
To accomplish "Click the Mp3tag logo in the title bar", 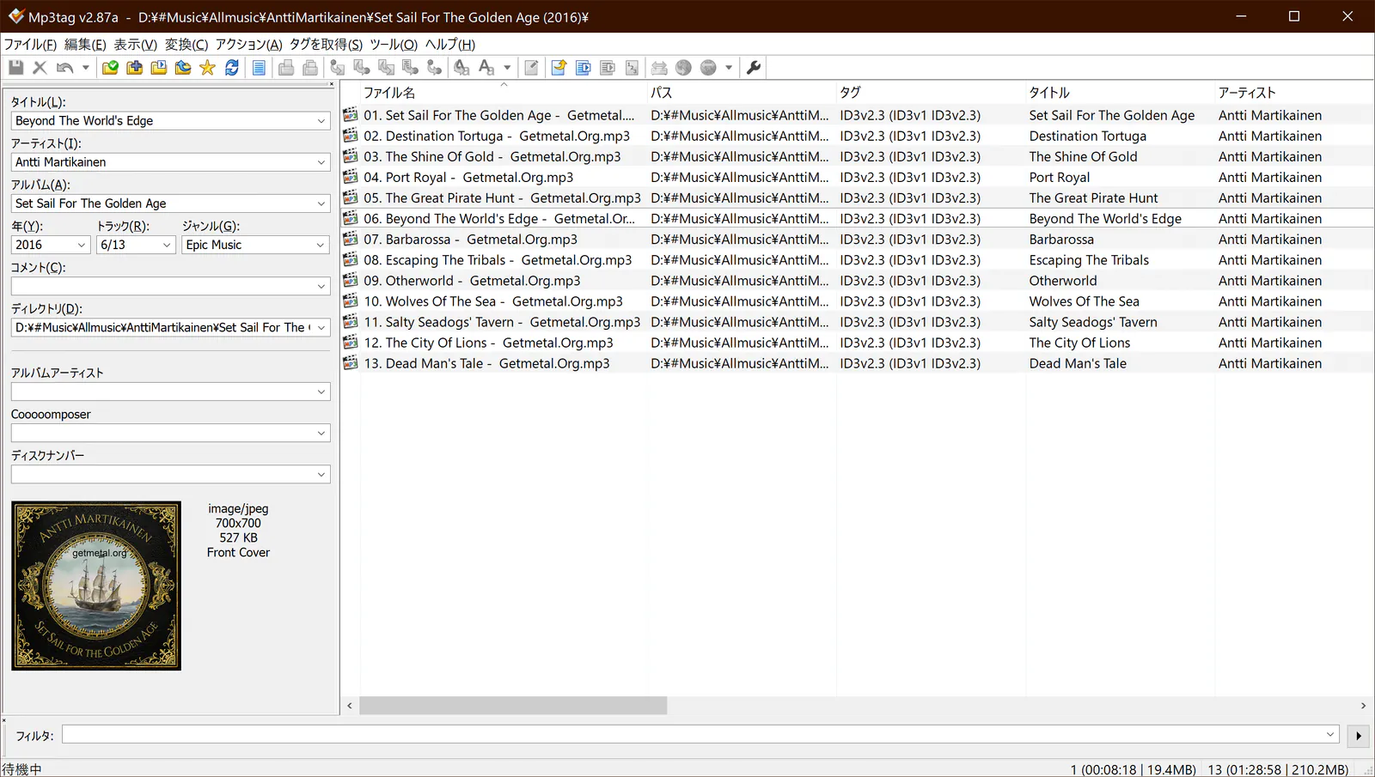I will [x=15, y=16].
